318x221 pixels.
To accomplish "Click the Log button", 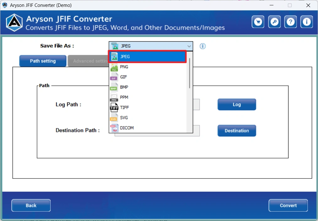I will pyautogui.click(x=237, y=105).
